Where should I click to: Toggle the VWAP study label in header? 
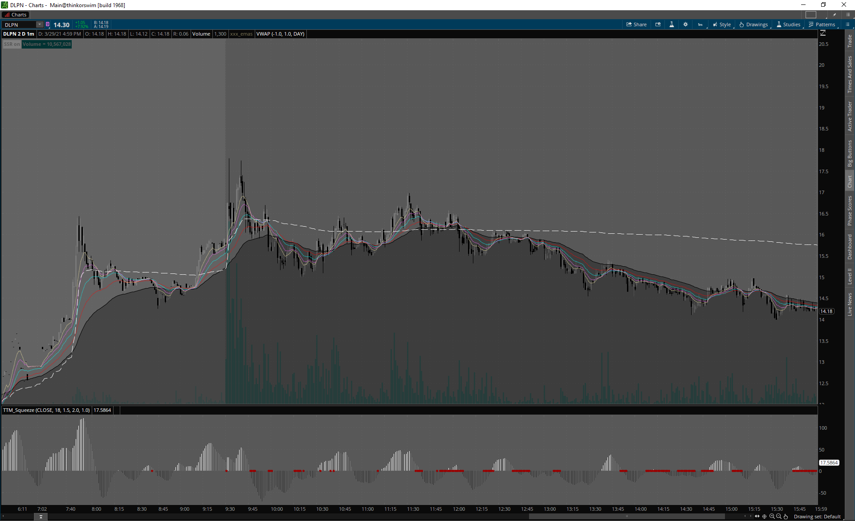tap(280, 34)
